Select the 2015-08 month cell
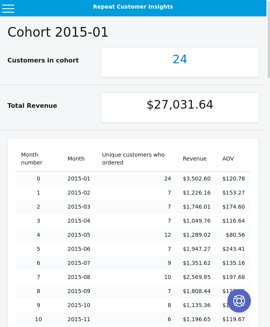270x327 pixels. click(79, 277)
